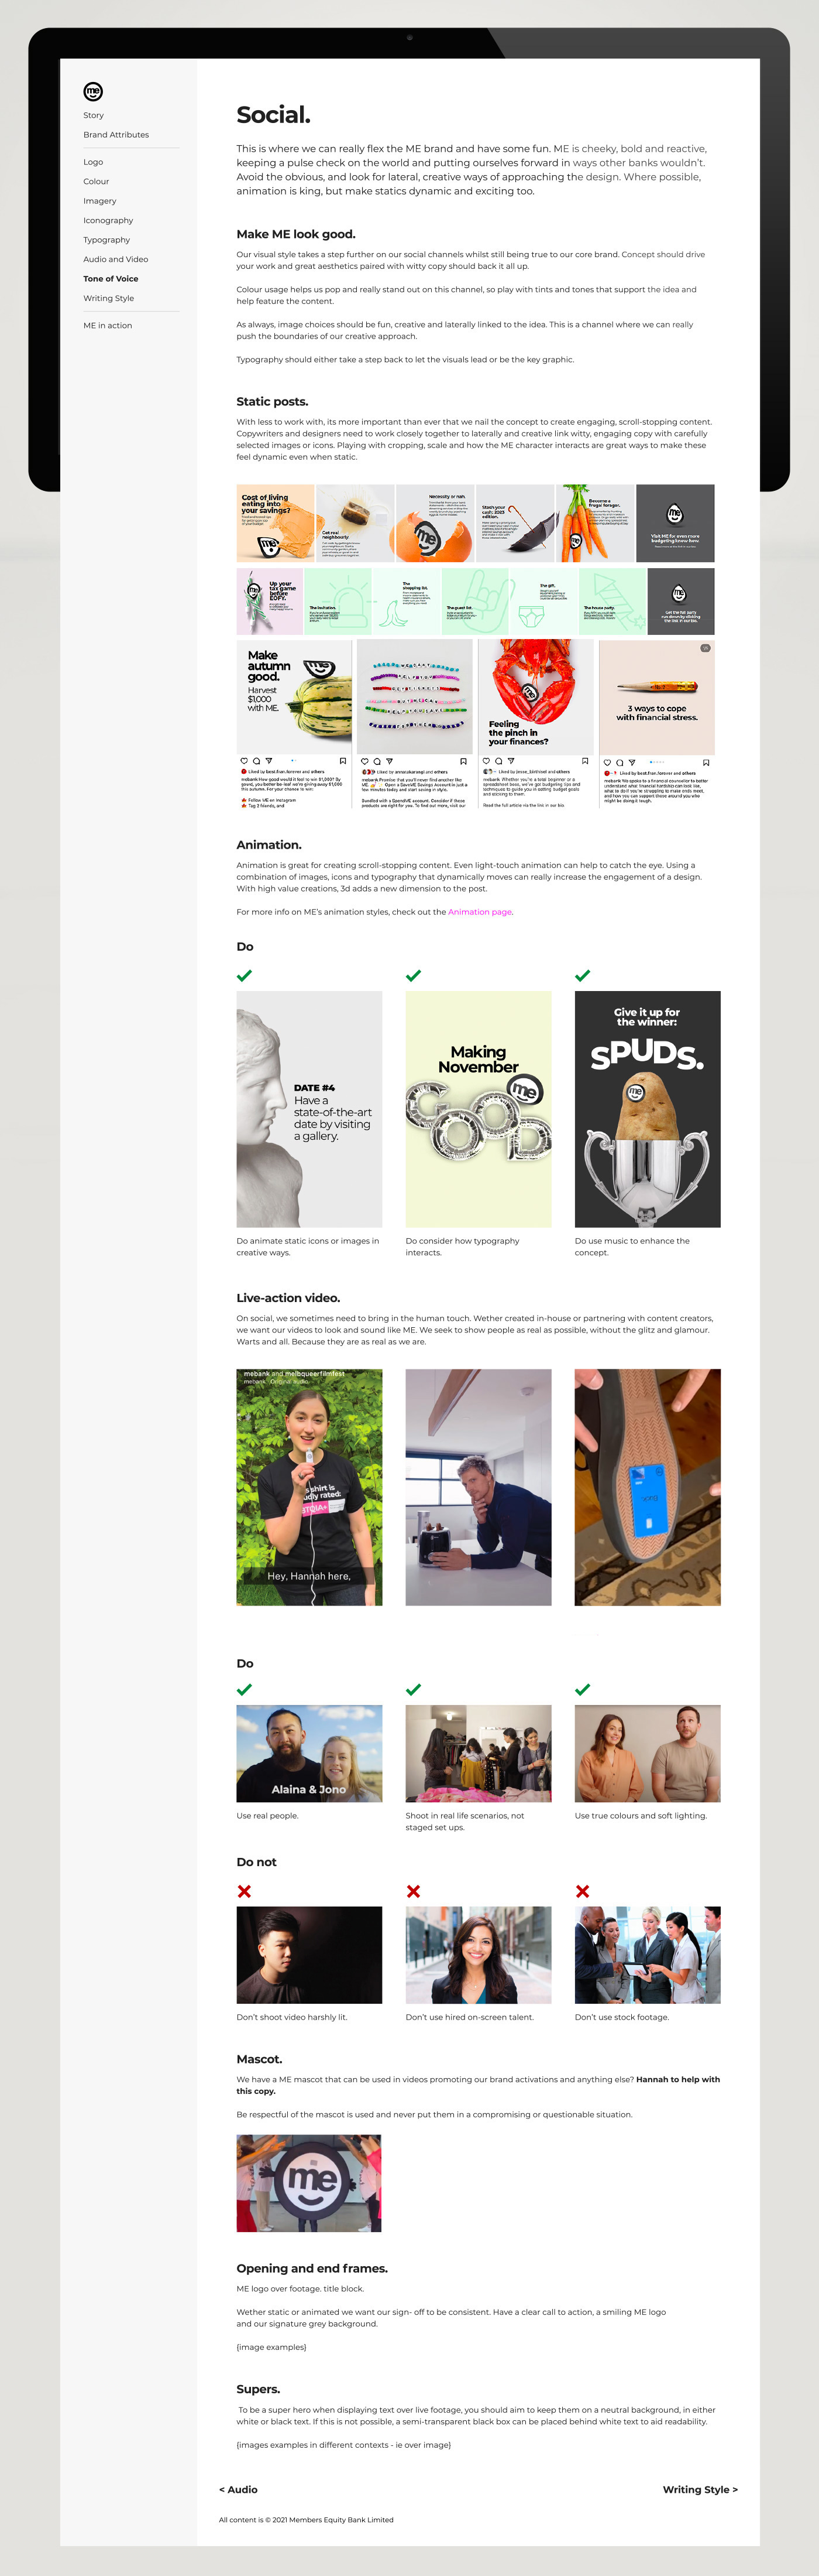Select Tone of Voice in the sidebar

tap(111, 279)
